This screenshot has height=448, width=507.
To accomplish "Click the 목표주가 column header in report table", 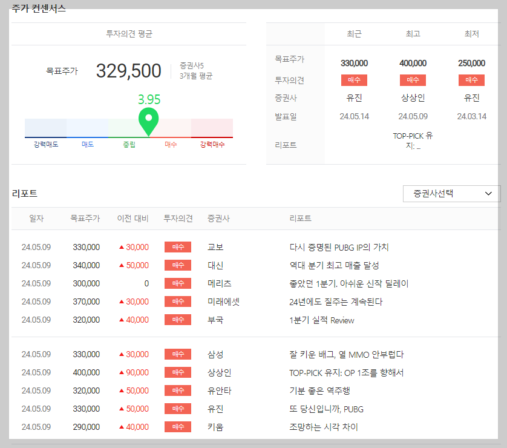I will click(85, 219).
